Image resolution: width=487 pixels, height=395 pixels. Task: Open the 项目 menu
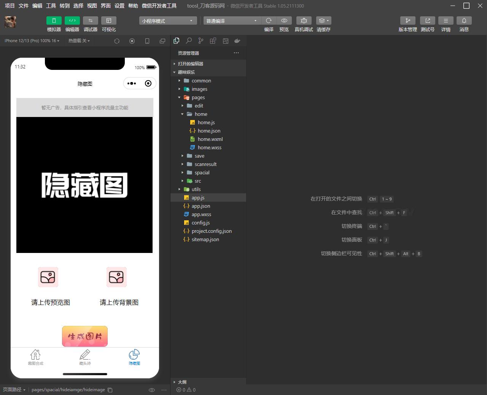[x=10, y=6]
